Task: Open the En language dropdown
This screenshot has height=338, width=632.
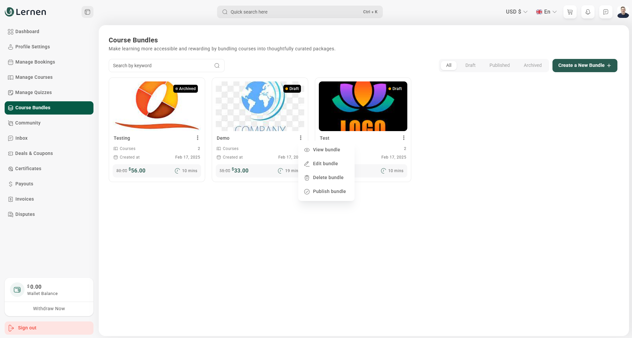Action: click(x=546, y=12)
